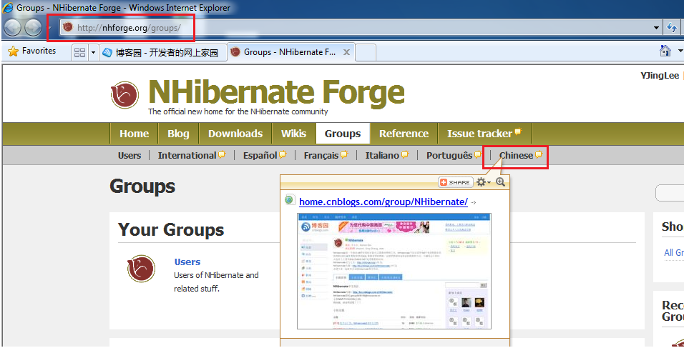Open the Chinese group link
This screenshot has width=684, height=348.
(516, 156)
